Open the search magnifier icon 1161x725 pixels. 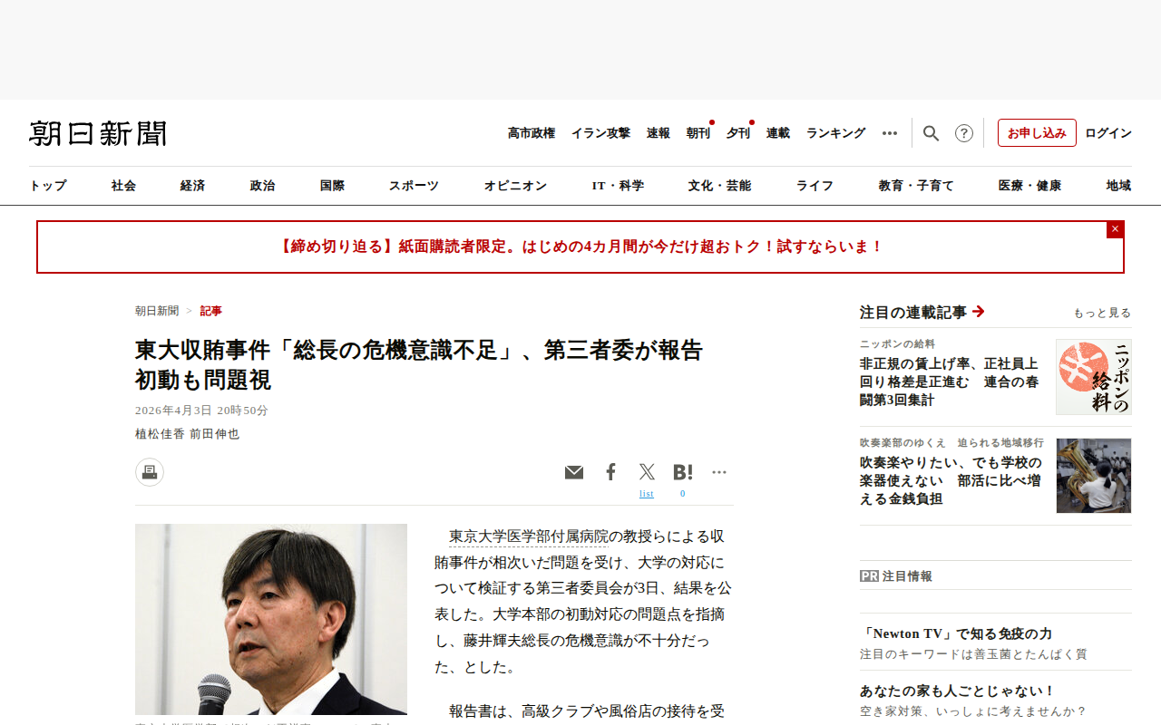[931, 133]
